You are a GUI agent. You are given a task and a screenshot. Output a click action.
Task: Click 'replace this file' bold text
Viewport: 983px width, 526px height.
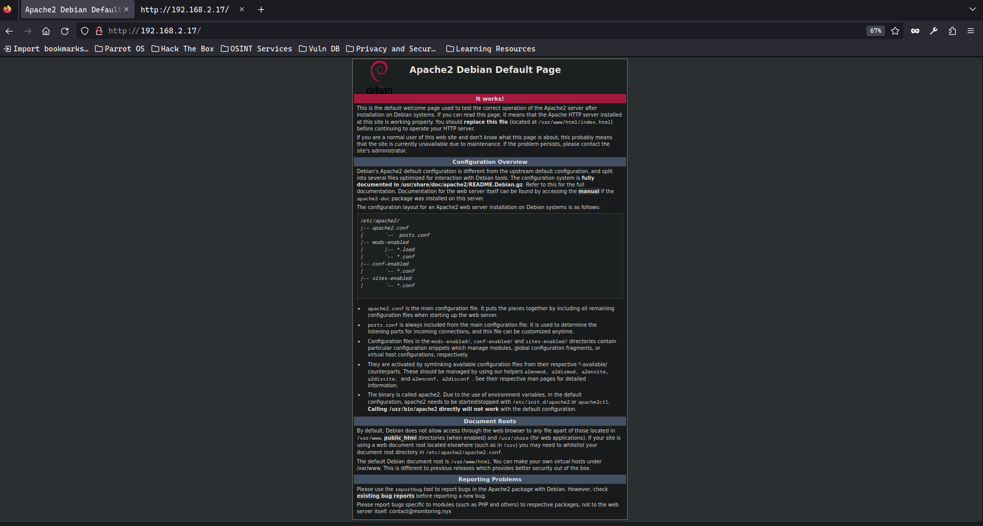coord(486,122)
